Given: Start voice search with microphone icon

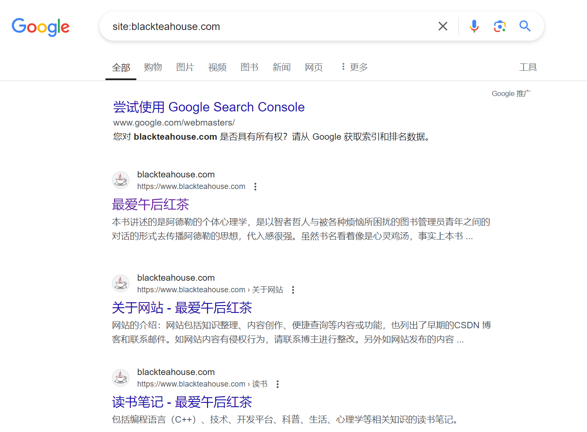Looking at the screenshot, I should 474,26.
